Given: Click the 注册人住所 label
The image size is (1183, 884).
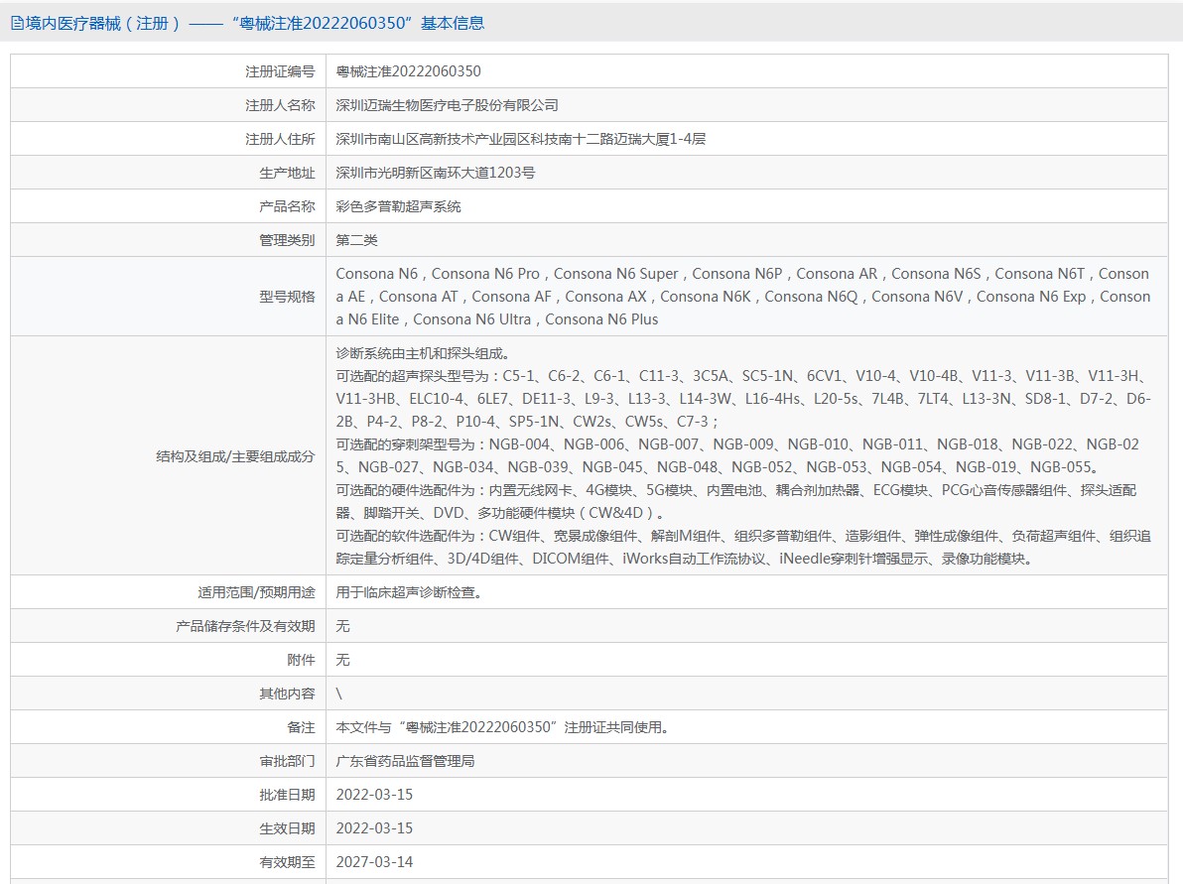Looking at the screenshot, I should pos(280,140).
